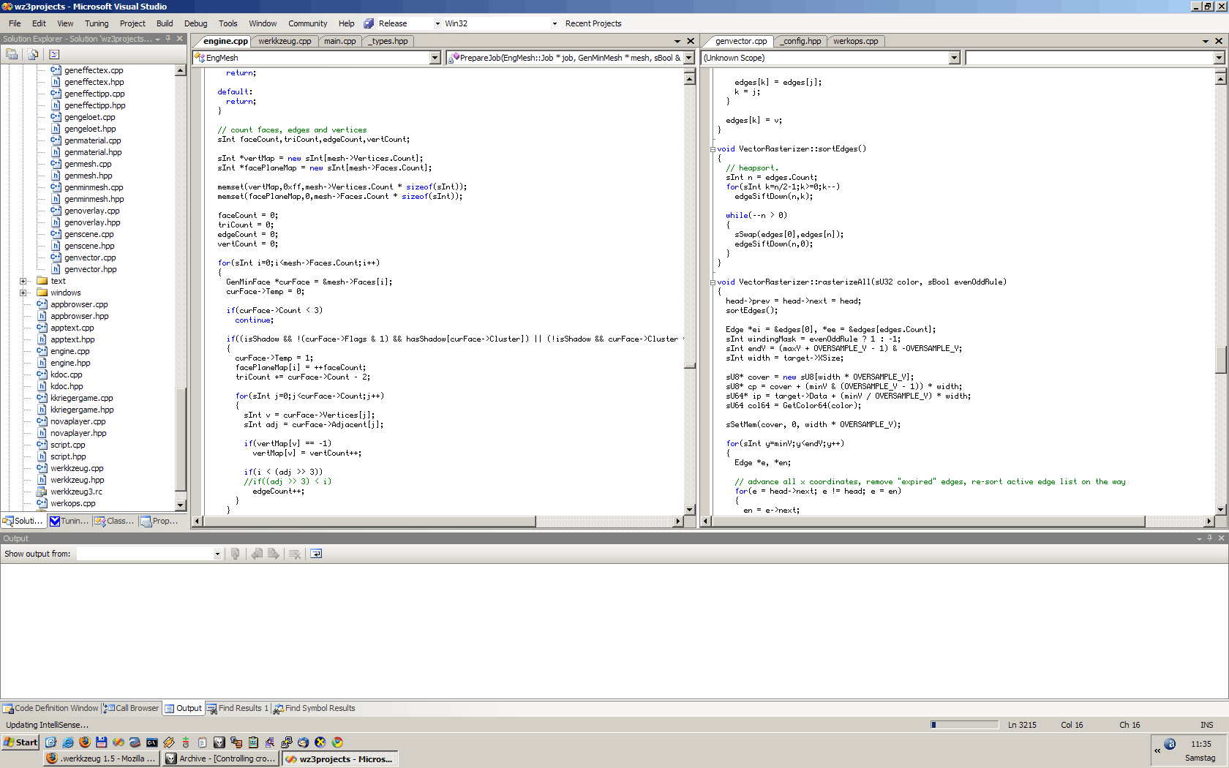
Task: Switch to werkops.cpp tab in right editor
Action: [x=856, y=41]
